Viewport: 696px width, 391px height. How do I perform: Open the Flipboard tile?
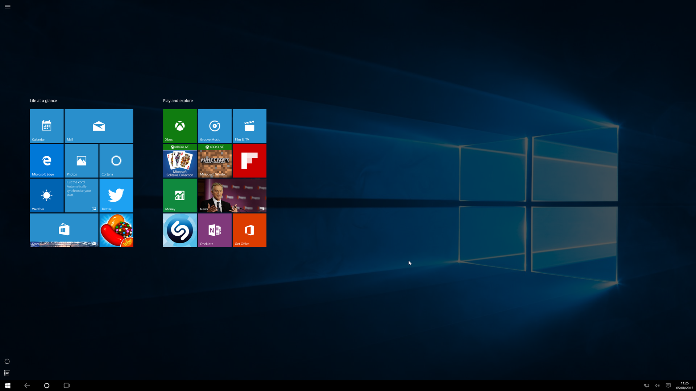tap(249, 160)
